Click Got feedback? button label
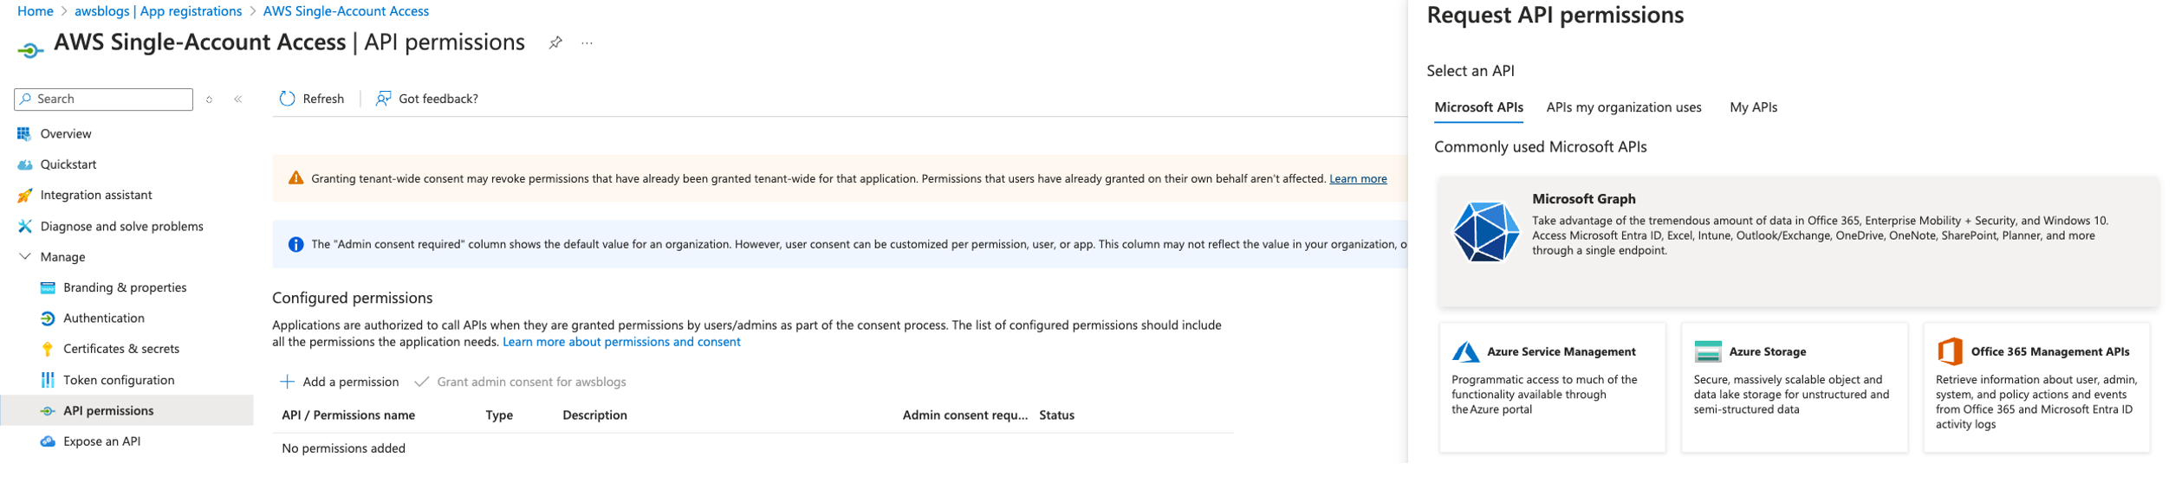2175x489 pixels. click(438, 99)
